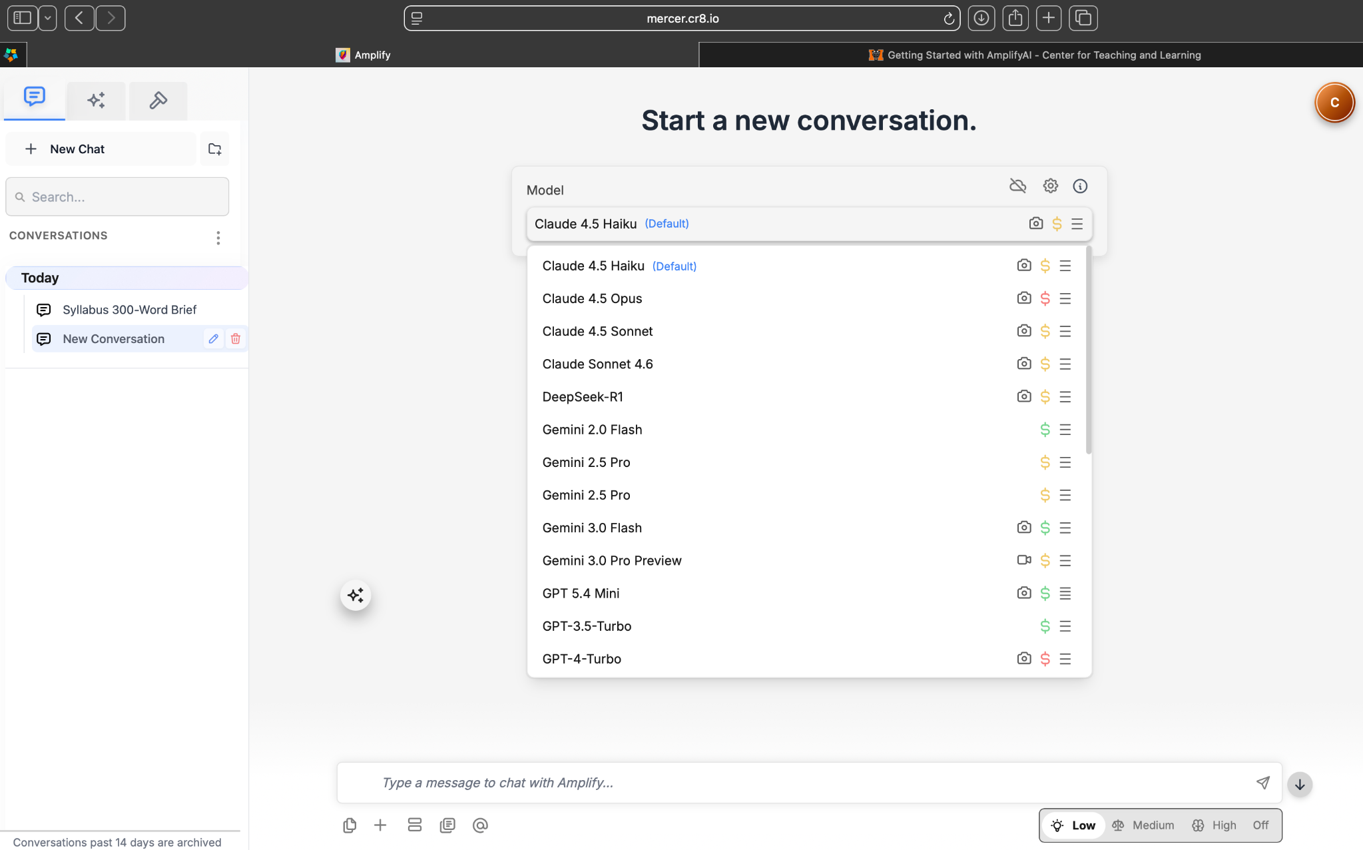Show Safari tab overview
Image resolution: width=1363 pixels, height=850 pixels.
pos(1083,18)
